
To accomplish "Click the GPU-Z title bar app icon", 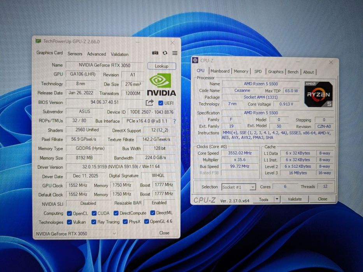I will 38,41.
